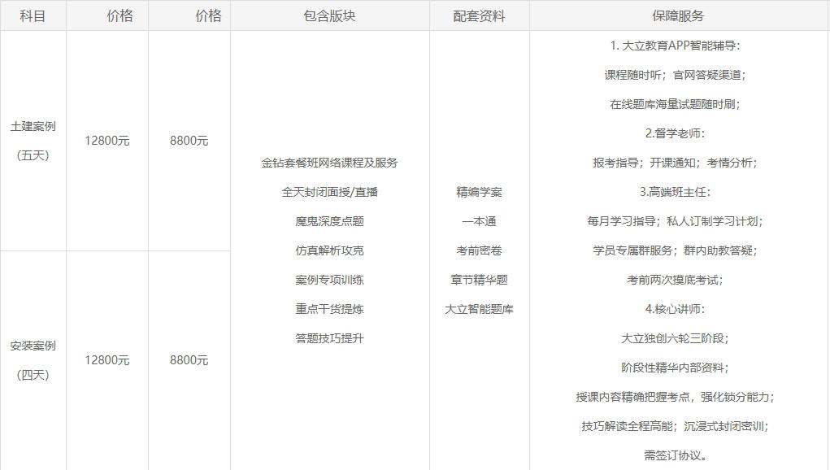Image resolution: width=830 pixels, height=470 pixels.
Task: Select the 考前两次摸底考试 line
Action: coord(675,280)
